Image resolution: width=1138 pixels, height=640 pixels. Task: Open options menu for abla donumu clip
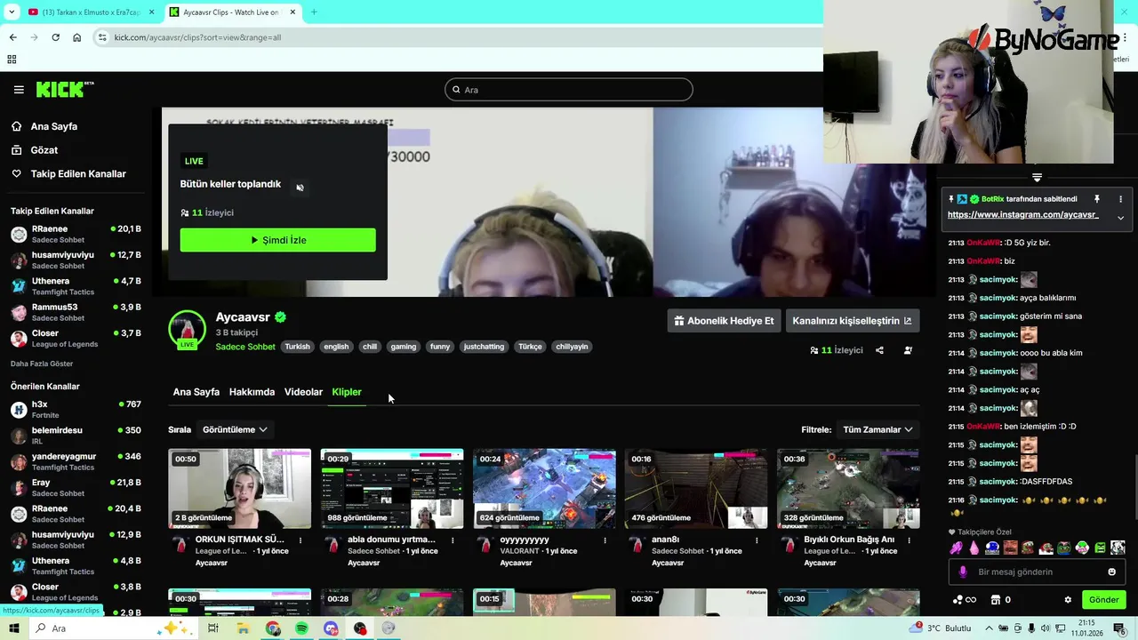453,540
